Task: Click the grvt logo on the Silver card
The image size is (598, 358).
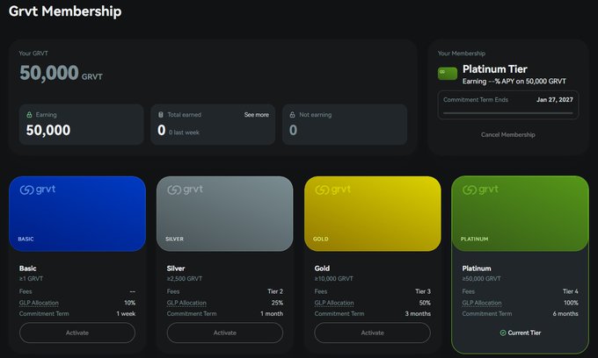Action: 185,190
